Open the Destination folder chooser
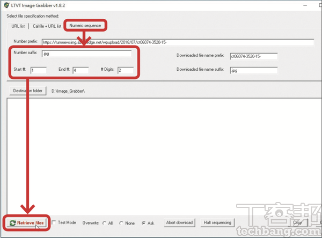The height and width of the screenshot is (238, 322). click(x=28, y=91)
